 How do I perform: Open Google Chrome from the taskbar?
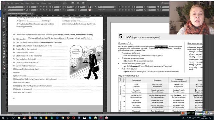tap(63, 118)
